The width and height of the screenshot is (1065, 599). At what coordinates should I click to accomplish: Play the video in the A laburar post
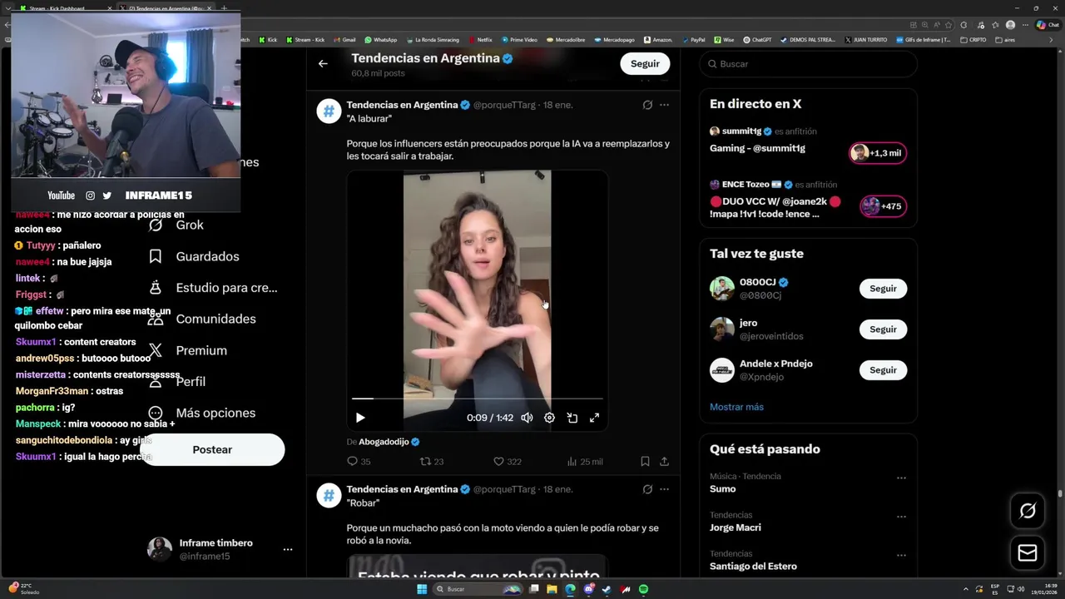tap(360, 418)
